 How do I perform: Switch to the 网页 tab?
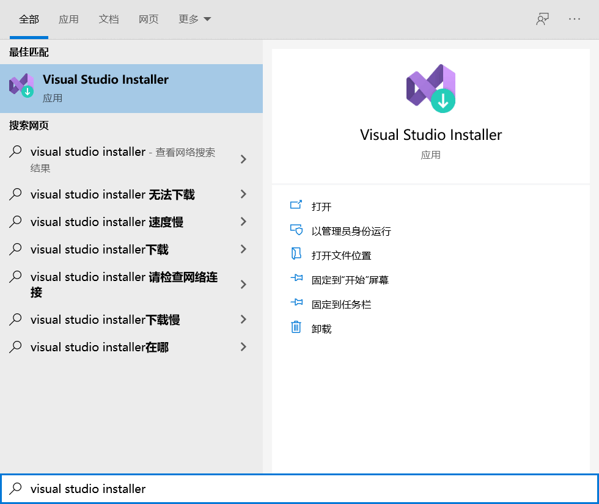(x=149, y=19)
